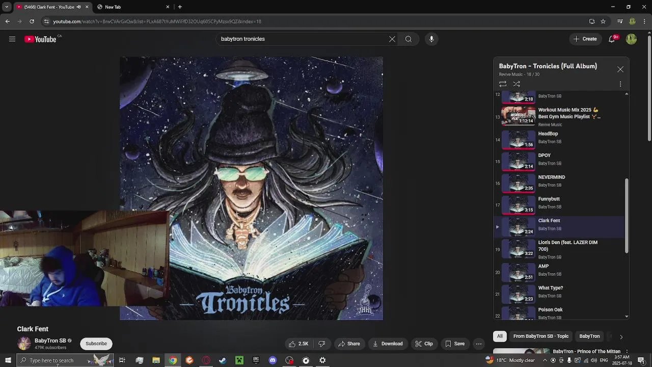Open BabyTron - Prince of the Mitten video
Viewport: 652px width, 367px height.
tap(587, 352)
